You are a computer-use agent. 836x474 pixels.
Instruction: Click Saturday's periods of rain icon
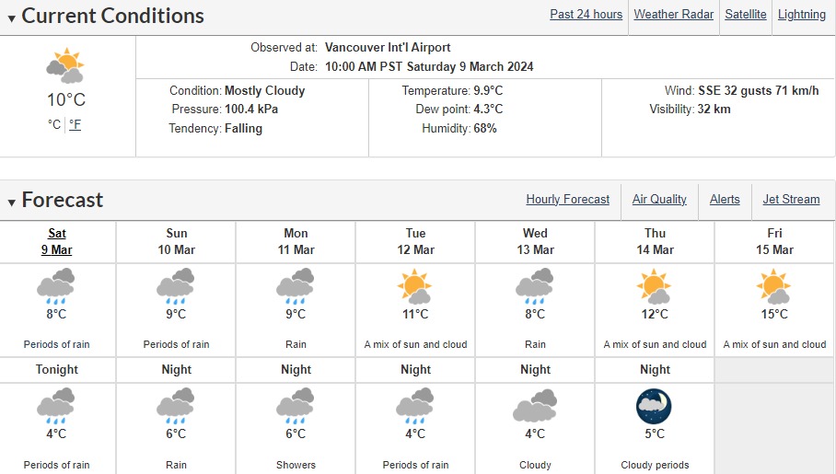[x=56, y=286]
